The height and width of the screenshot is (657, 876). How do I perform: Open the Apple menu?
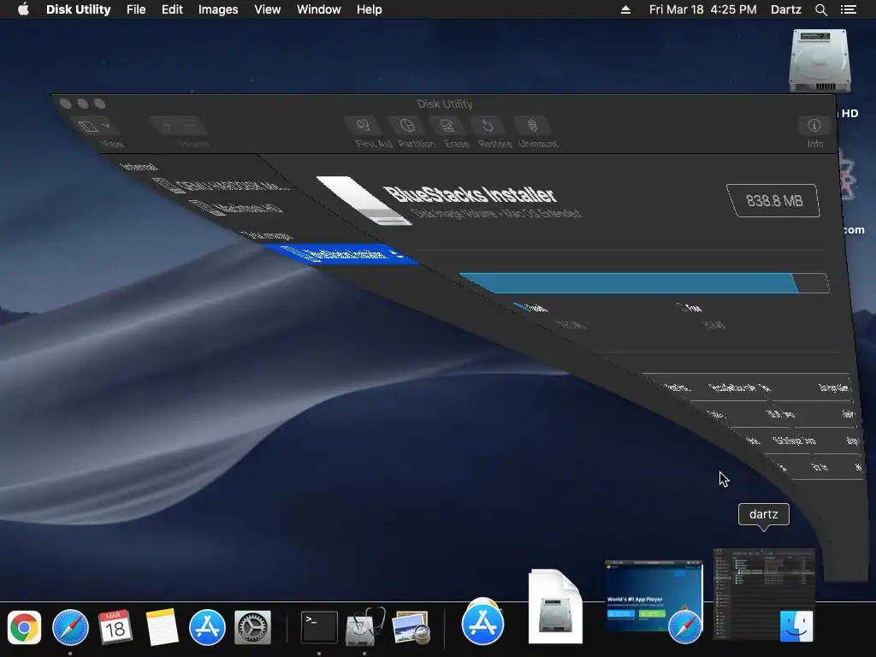pos(23,9)
